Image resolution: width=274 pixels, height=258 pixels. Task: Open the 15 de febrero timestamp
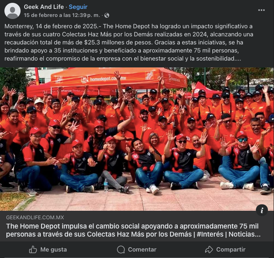(62, 15)
